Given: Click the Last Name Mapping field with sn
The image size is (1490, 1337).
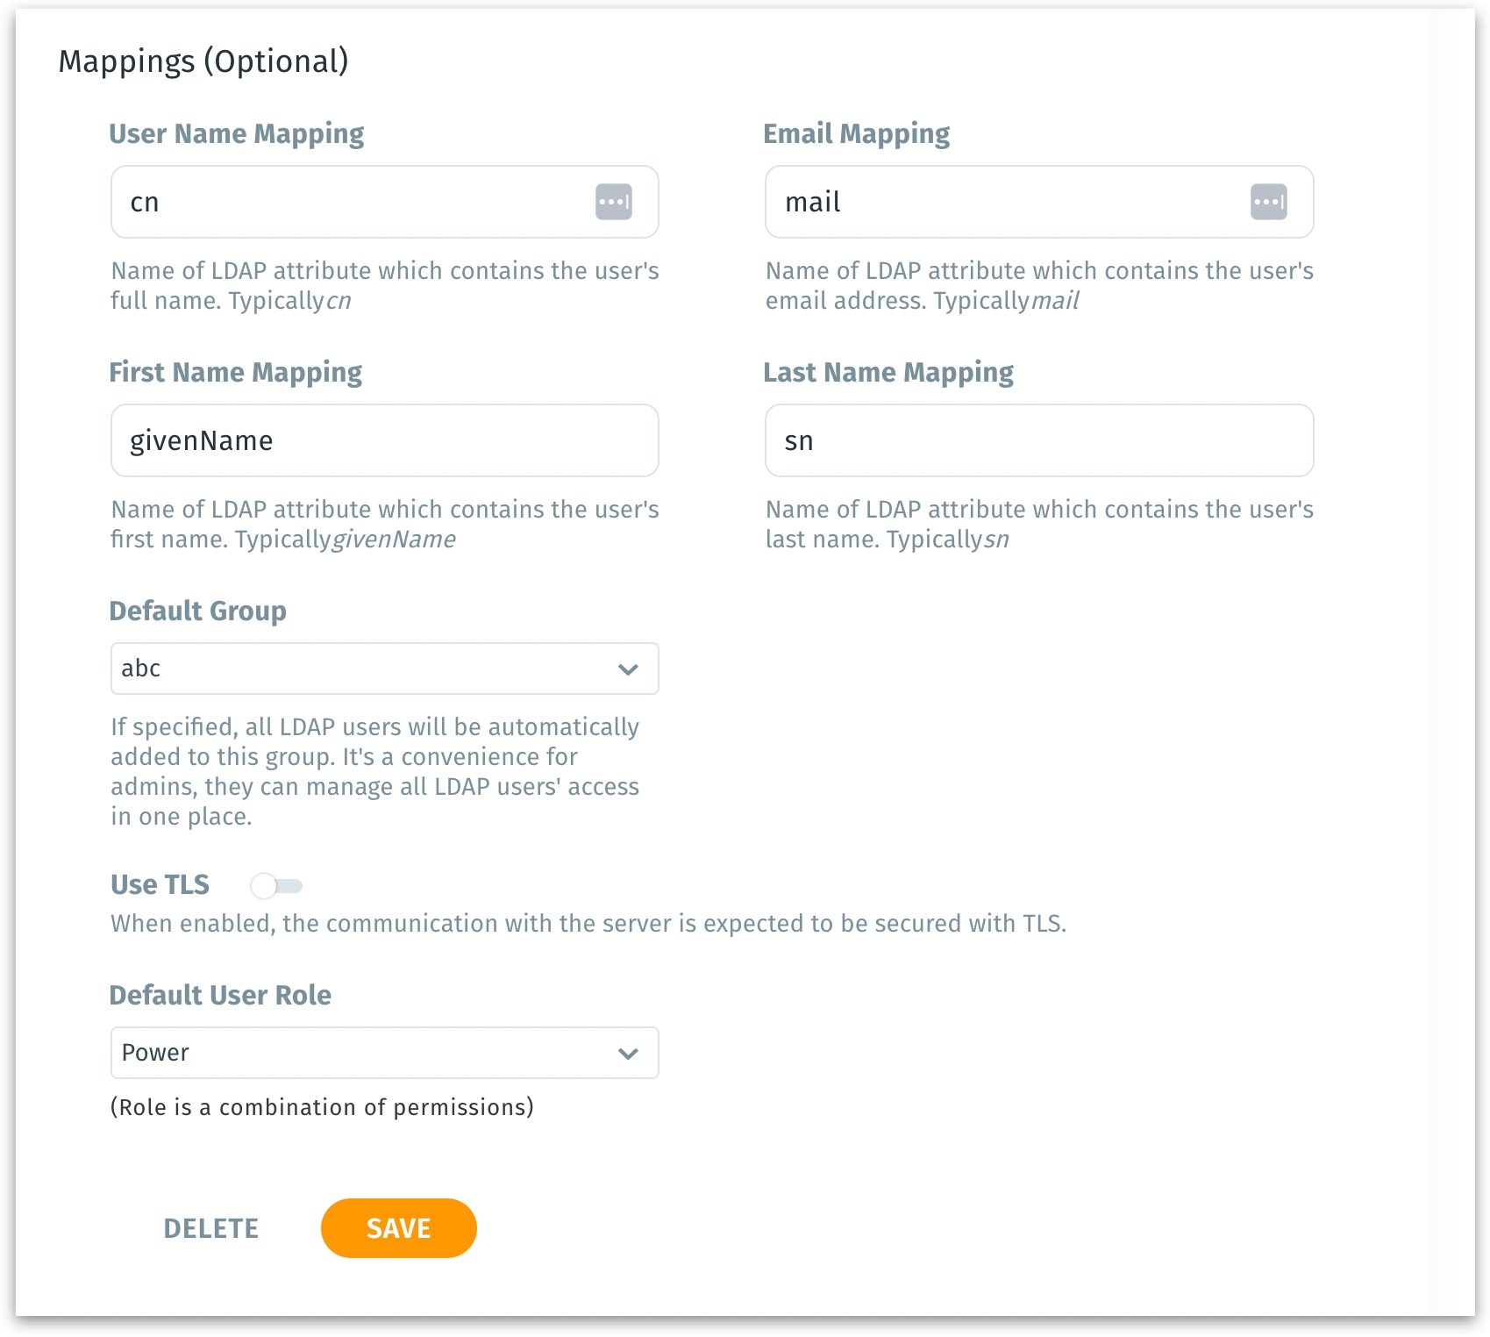Looking at the screenshot, I should point(1039,440).
